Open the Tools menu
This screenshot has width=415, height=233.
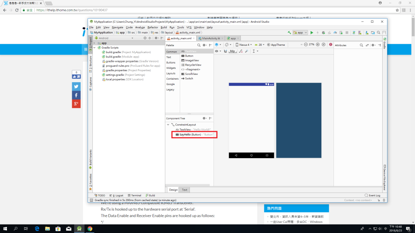[180, 27]
